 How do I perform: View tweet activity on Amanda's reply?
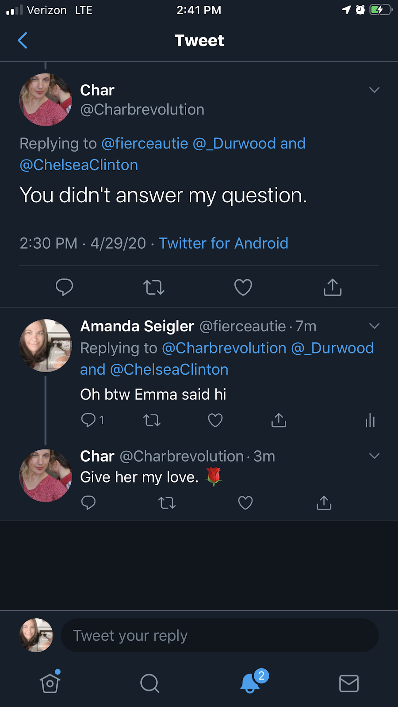click(x=370, y=420)
